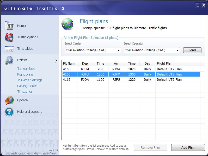
Task: Open the Flight plans utility link
Action: [x=25, y=74]
